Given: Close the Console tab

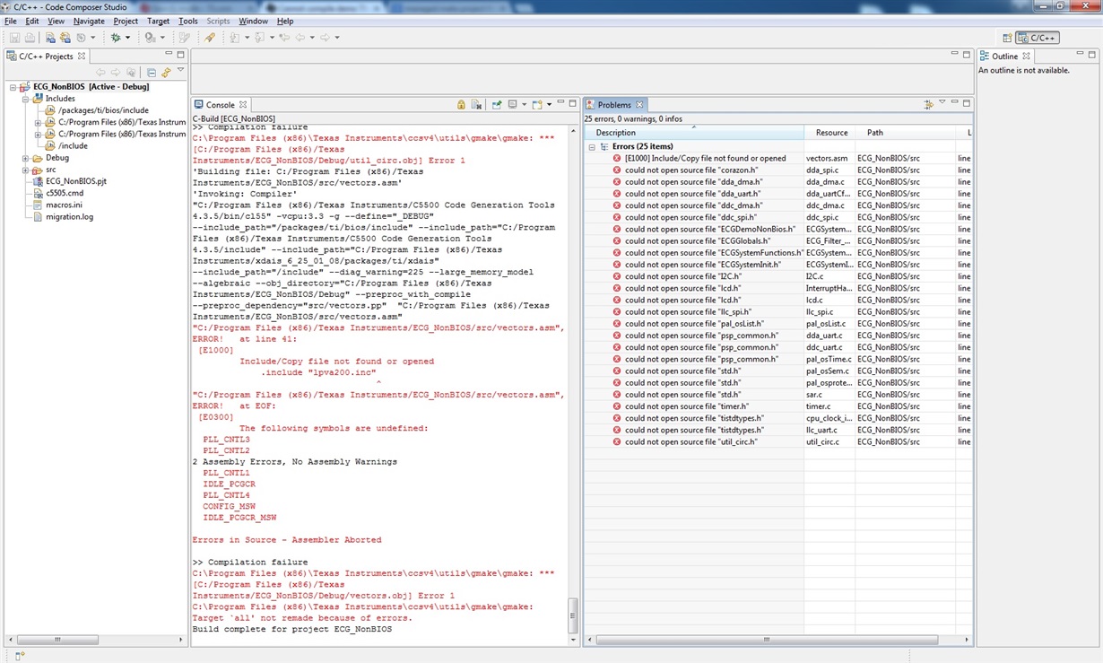Looking at the screenshot, I should pos(243,105).
